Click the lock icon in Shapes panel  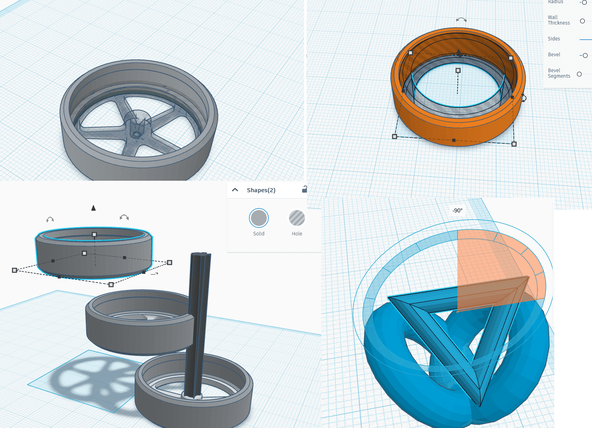305,189
